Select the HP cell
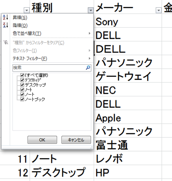Viewport: 172px width, 181px height. click(128, 172)
